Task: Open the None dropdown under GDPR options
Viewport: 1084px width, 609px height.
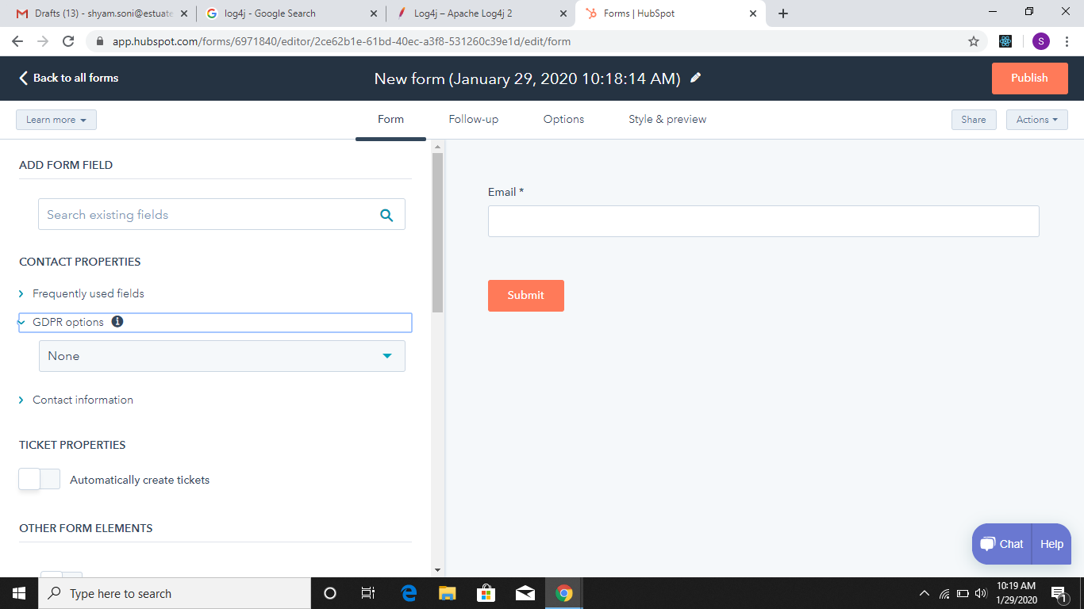Action: [221, 356]
